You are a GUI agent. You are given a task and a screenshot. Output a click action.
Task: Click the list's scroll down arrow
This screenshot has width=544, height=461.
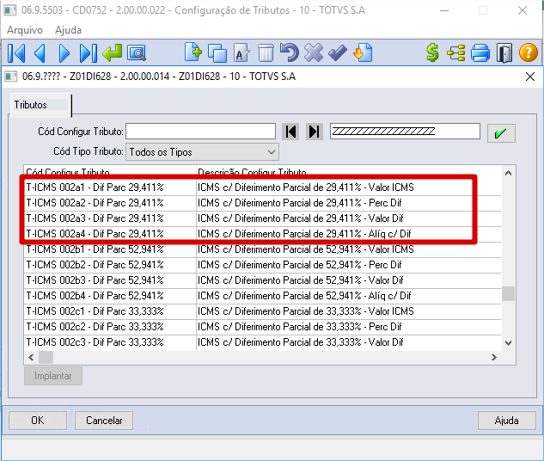pos(508,343)
